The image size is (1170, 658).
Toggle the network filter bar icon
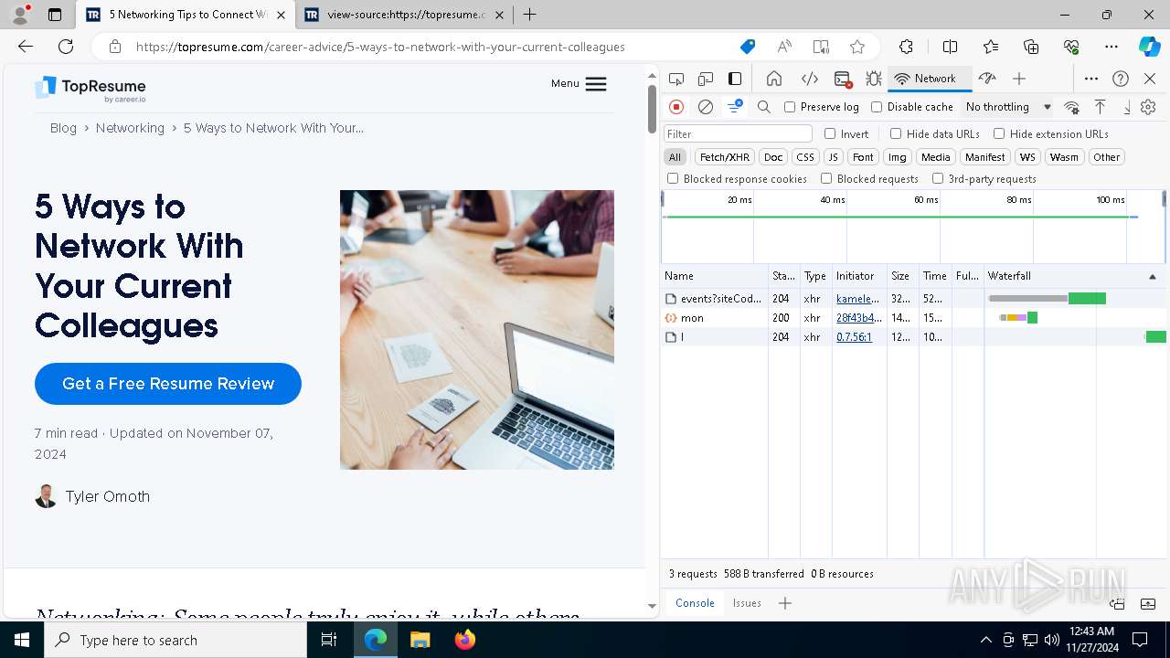click(735, 107)
